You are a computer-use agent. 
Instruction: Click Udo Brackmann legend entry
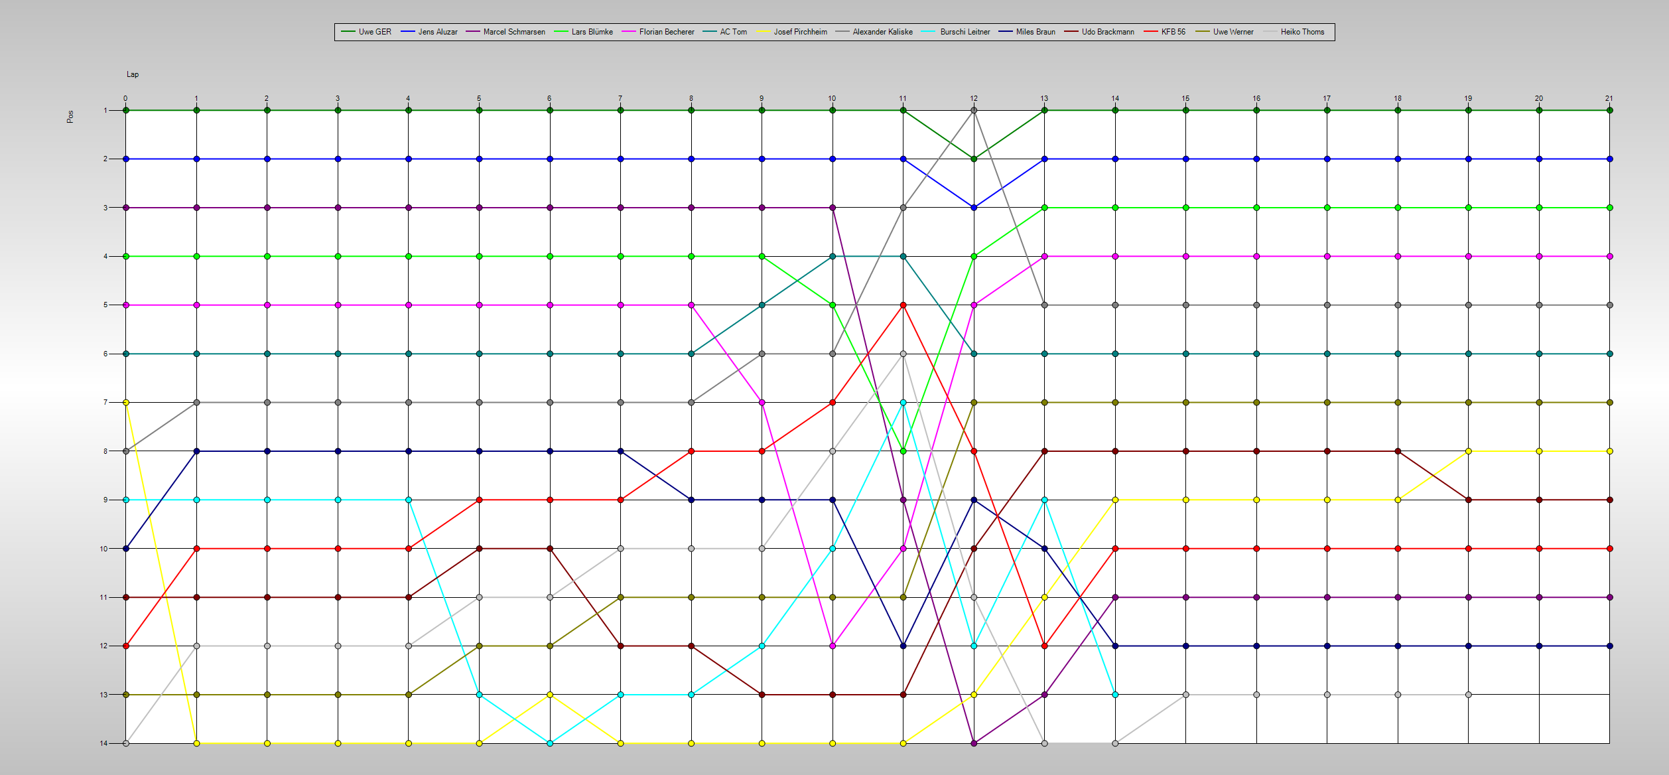pyautogui.click(x=1099, y=32)
